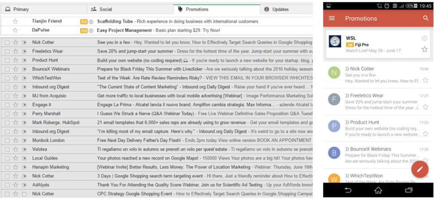Image resolution: width=434 pixels, height=199 pixels.
Task: Open "I'm killing most of my email capture" email
Action: (x=157, y=131)
